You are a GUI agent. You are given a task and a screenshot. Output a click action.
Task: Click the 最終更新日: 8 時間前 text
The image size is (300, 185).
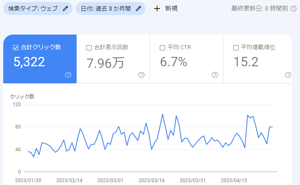coord(259,9)
